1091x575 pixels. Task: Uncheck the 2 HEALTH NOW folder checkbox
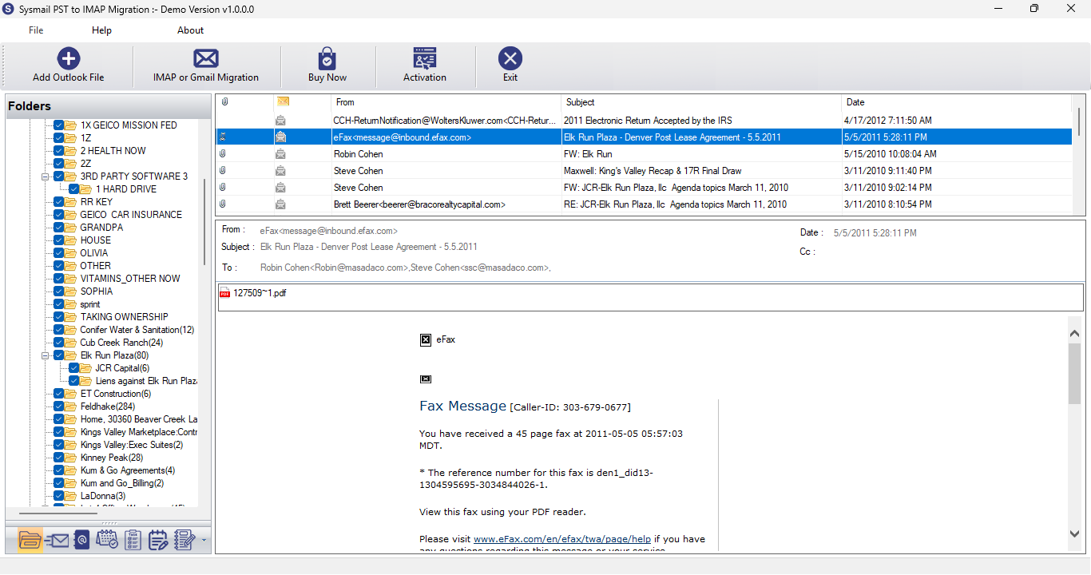coord(59,151)
